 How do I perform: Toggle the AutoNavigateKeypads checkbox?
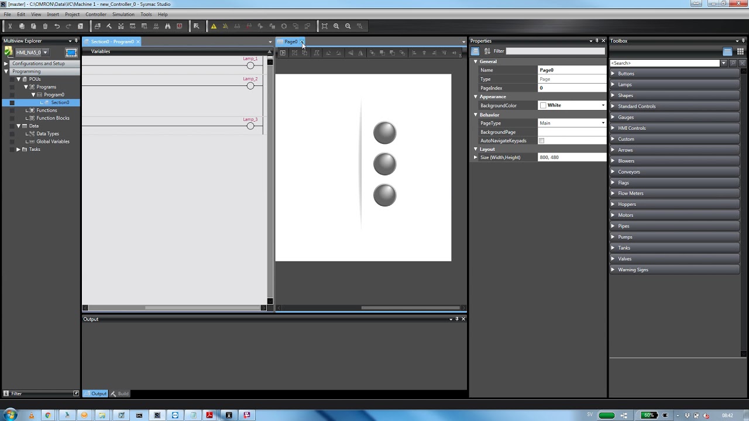[541, 141]
